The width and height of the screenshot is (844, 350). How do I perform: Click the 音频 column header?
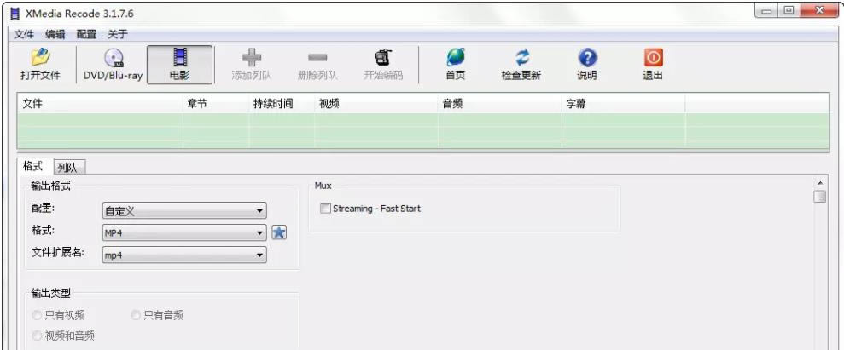pyautogui.click(x=499, y=104)
